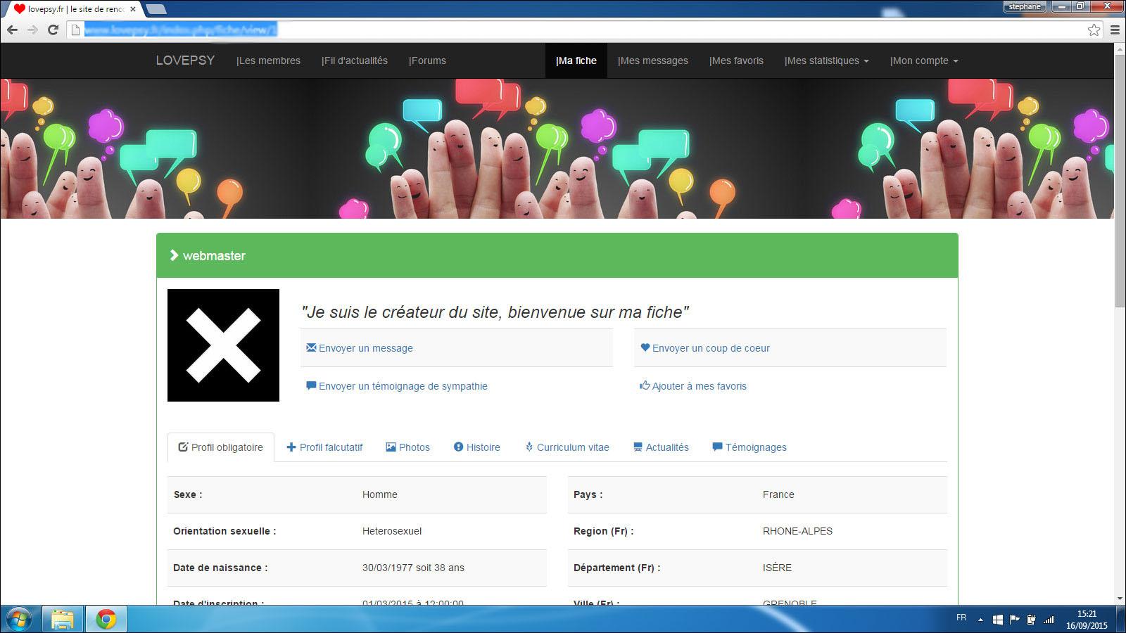The height and width of the screenshot is (633, 1126).
Task: Expand the Mes statistiques dropdown
Action: coord(826,60)
